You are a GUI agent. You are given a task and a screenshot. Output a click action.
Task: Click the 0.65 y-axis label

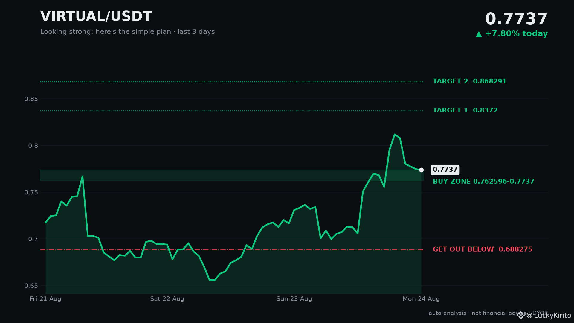31,286
